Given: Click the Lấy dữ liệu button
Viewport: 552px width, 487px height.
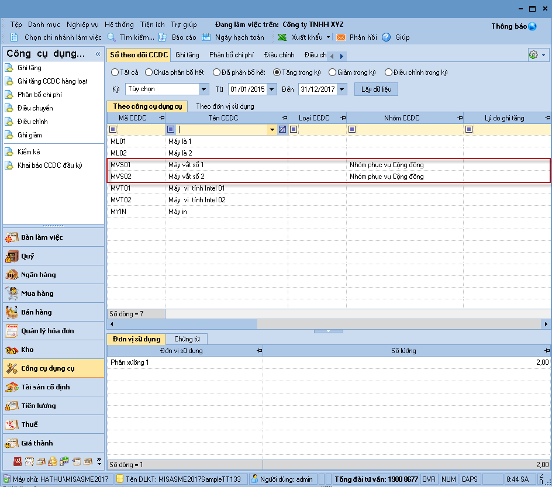Looking at the screenshot, I should 376,89.
